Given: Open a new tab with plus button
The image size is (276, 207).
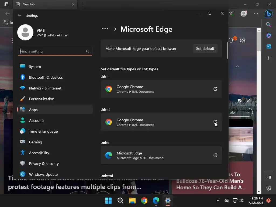Looking at the screenshot, I should coord(82,4).
